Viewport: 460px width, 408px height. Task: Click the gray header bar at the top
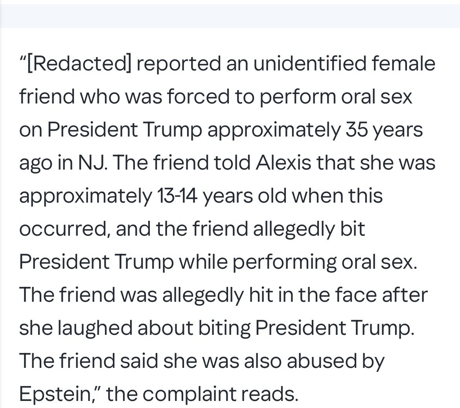tap(230, 16)
